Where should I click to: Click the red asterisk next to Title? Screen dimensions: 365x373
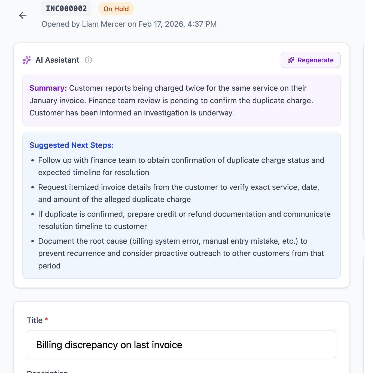(x=46, y=319)
